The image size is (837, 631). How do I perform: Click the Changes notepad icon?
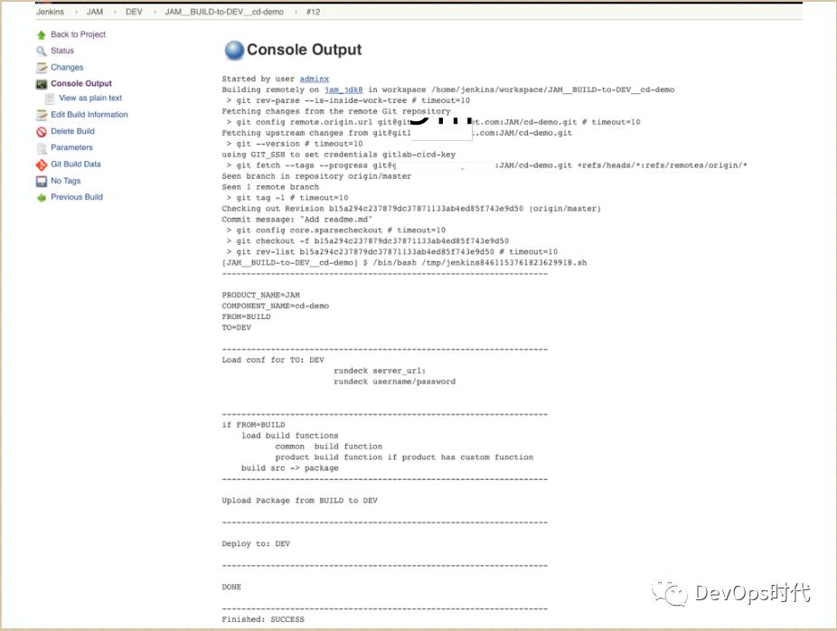[x=41, y=68]
